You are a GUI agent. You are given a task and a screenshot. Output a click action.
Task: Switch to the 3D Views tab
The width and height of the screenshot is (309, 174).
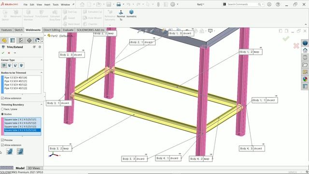34,168
